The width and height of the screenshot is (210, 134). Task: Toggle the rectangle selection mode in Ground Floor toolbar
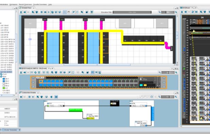point(65,12)
